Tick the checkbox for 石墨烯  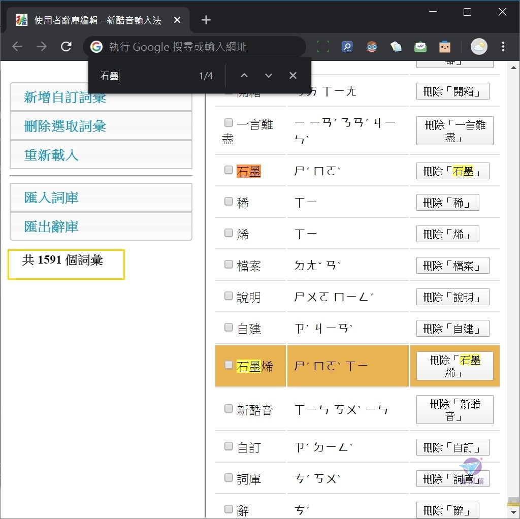pos(229,365)
